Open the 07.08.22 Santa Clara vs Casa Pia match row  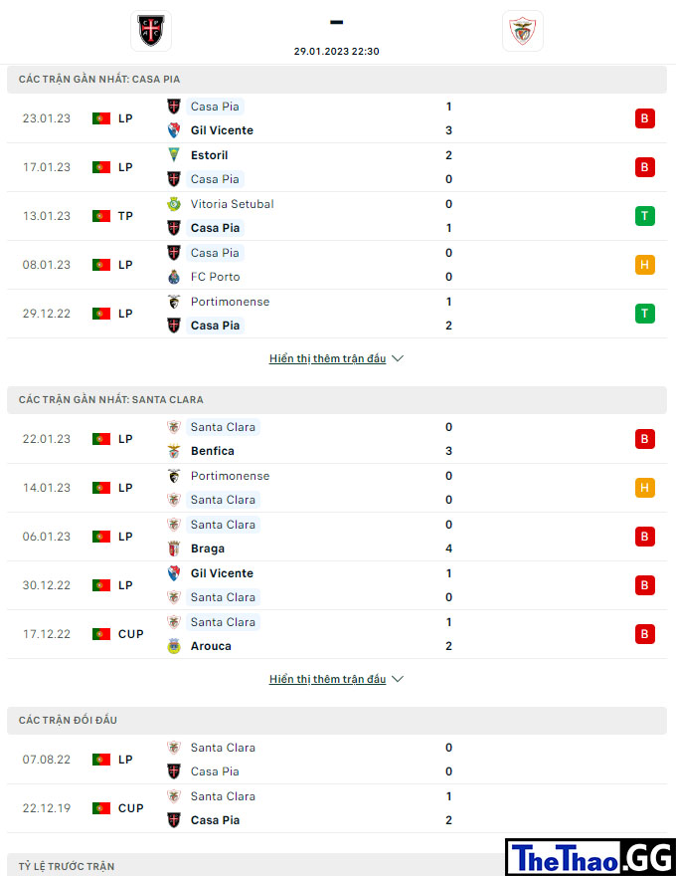click(x=337, y=760)
